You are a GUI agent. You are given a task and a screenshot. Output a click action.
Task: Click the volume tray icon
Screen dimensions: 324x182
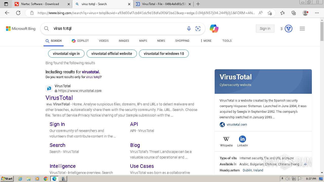coord(288,179)
